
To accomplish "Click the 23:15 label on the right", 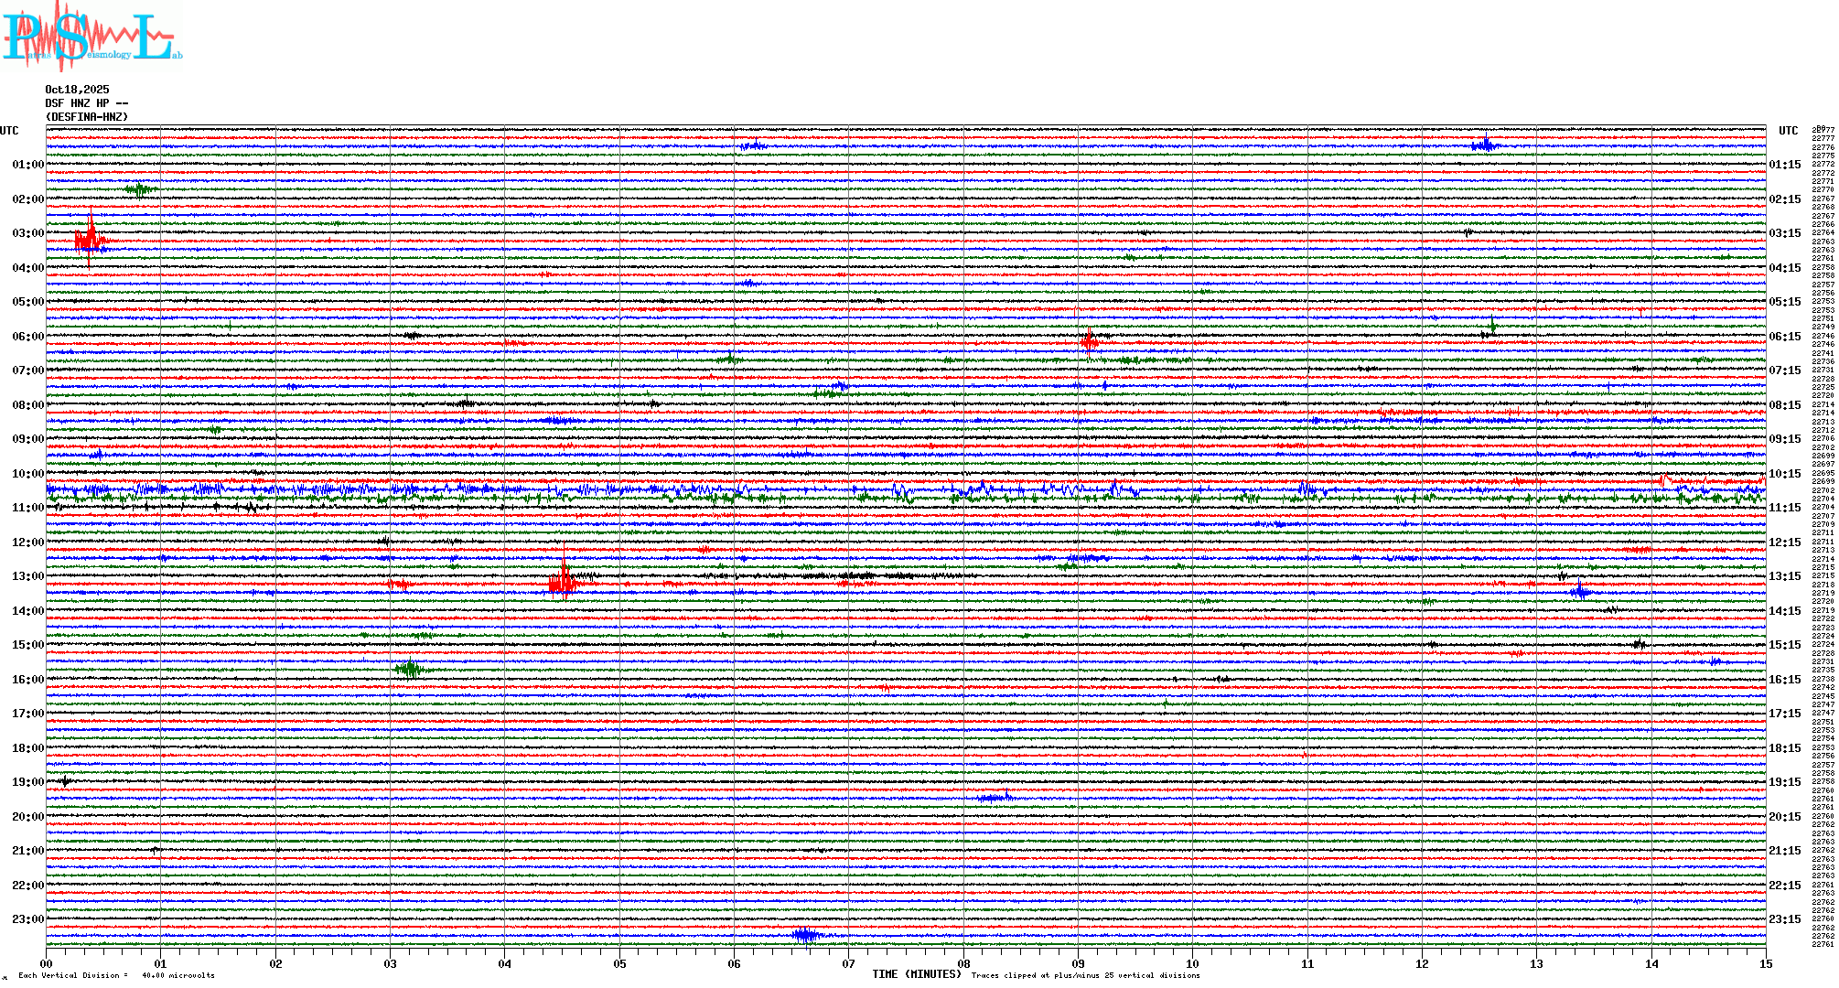I will [1784, 919].
